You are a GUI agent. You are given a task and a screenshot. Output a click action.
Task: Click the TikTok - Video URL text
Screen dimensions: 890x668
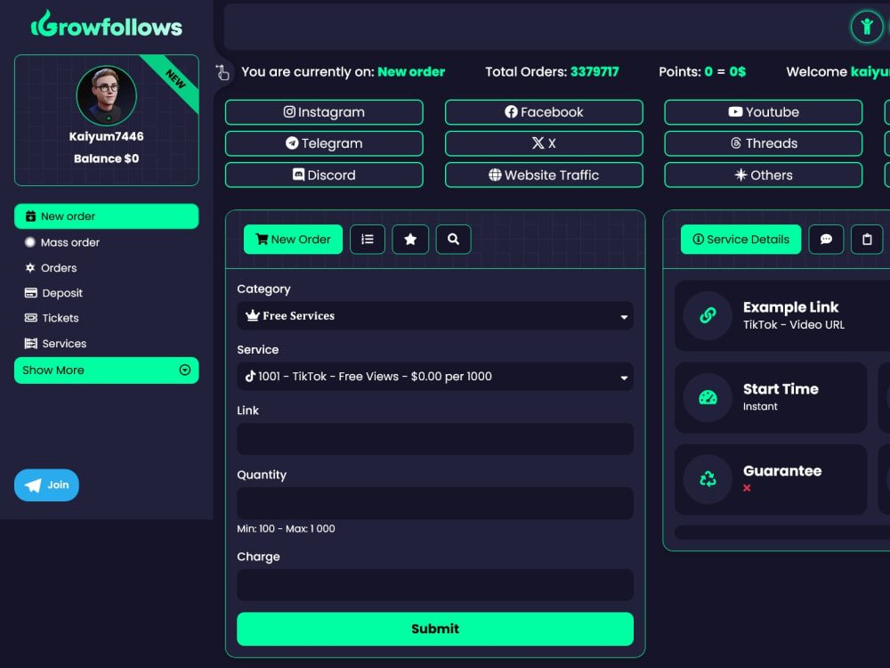[x=794, y=325]
